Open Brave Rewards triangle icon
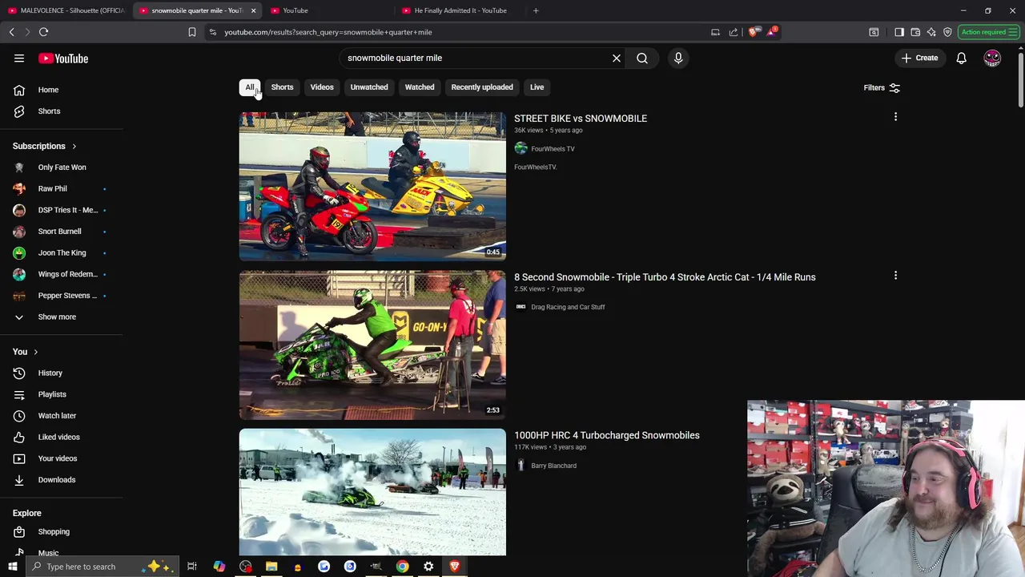Image resolution: width=1025 pixels, height=577 pixels. 772,32
